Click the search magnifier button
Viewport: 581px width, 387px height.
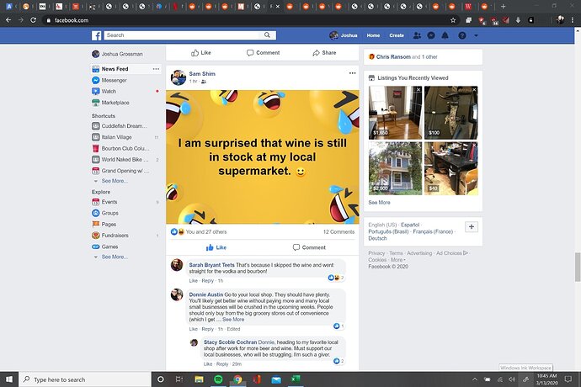267,35
